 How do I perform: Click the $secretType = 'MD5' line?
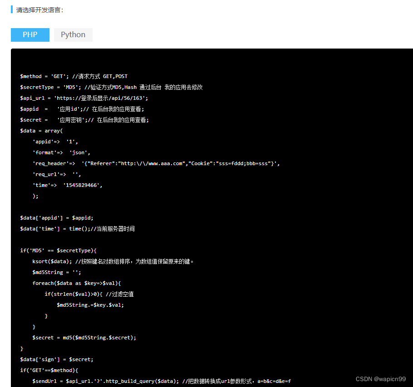(111, 87)
